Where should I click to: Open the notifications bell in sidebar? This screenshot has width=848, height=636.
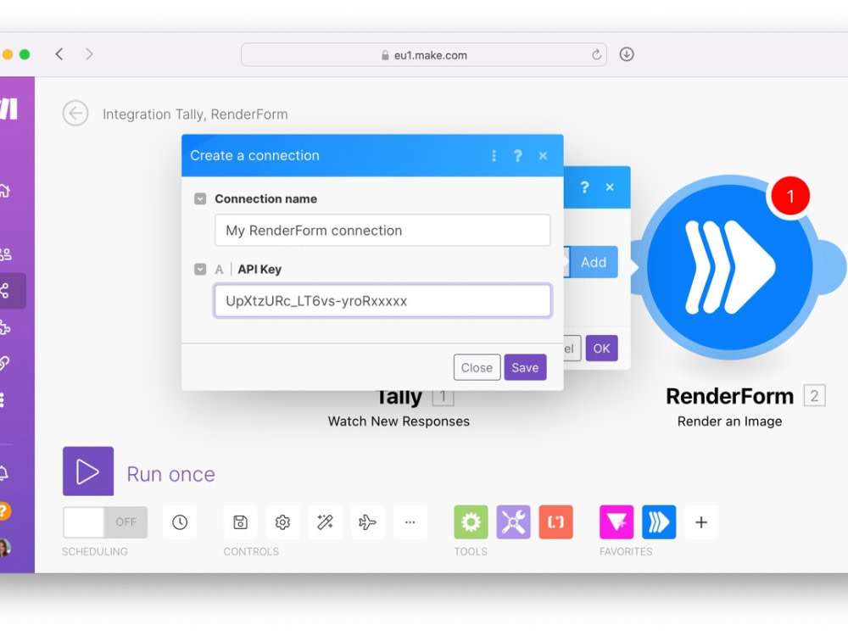coord(3,472)
